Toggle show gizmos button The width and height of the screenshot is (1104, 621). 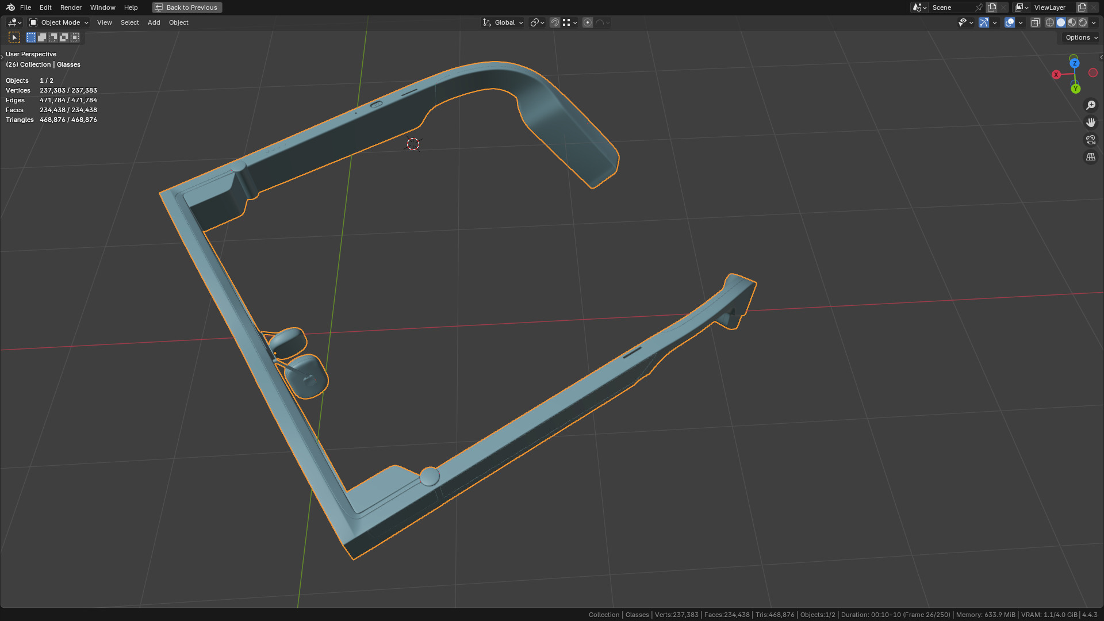click(x=984, y=22)
